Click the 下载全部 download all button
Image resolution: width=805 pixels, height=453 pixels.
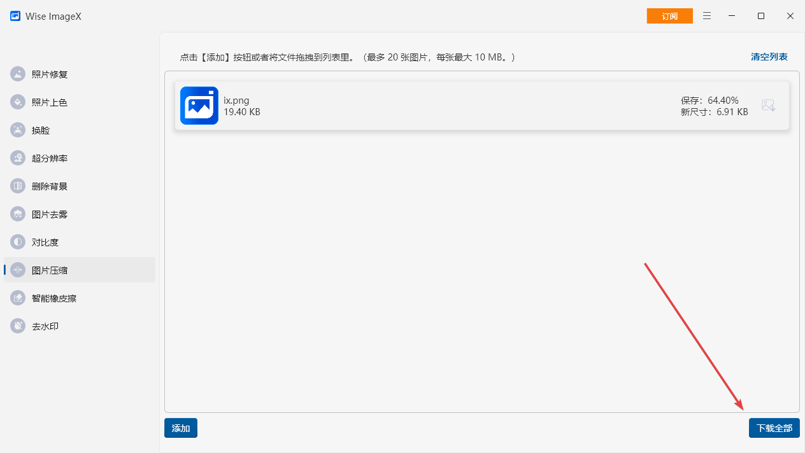tap(774, 428)
